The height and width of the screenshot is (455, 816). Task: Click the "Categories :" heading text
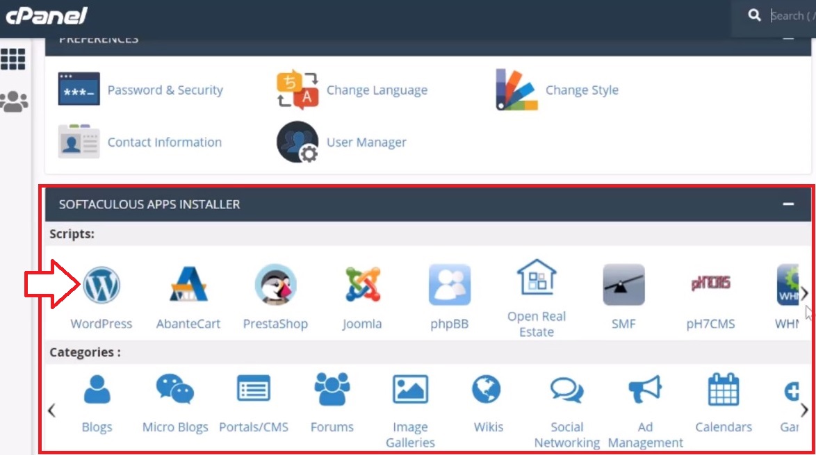tap(85, 352)
